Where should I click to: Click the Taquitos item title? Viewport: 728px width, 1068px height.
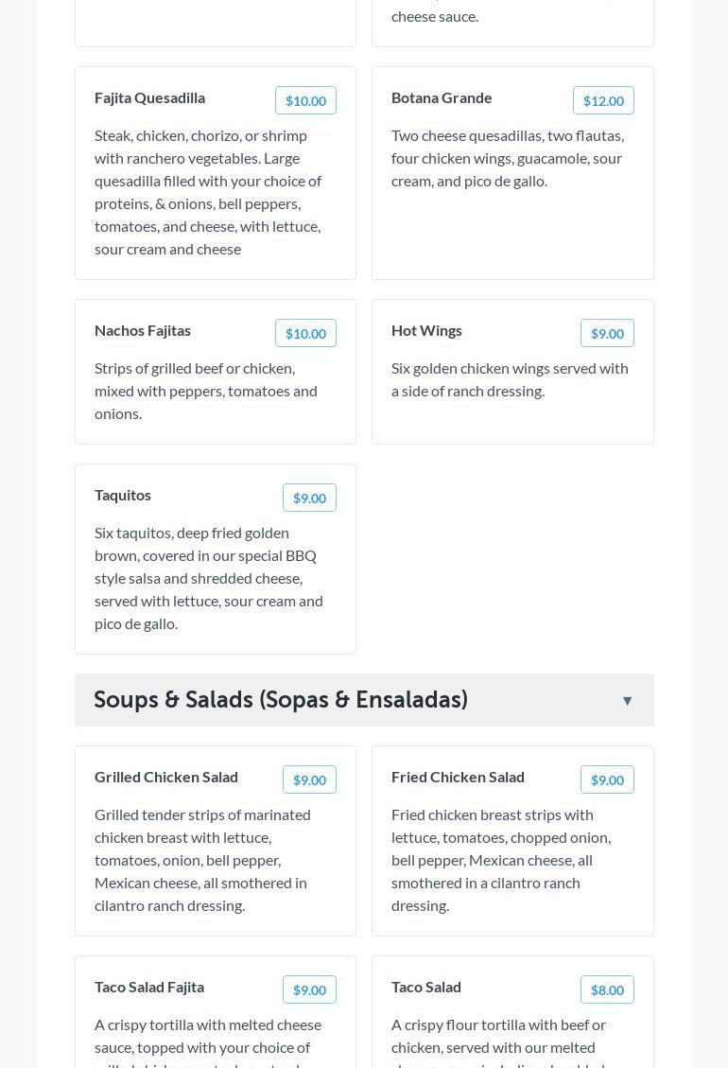pos(123,495)
